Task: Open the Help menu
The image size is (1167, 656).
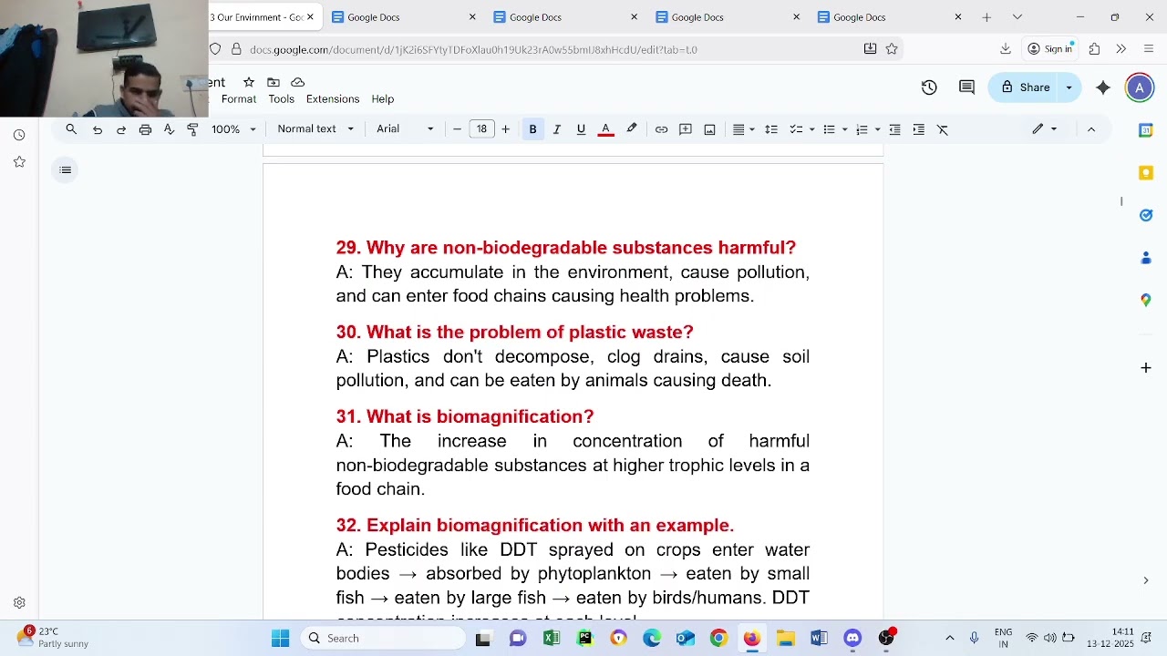Action: tap(383, 98)
